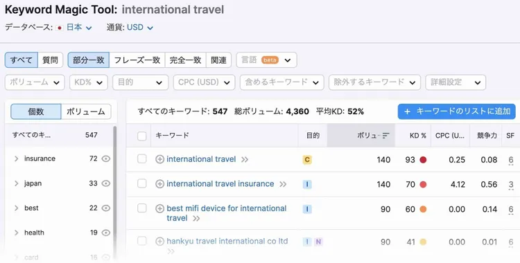Open the 日本 database dropdown
This screenshot has height=263, width=520.
pos(79,28)
